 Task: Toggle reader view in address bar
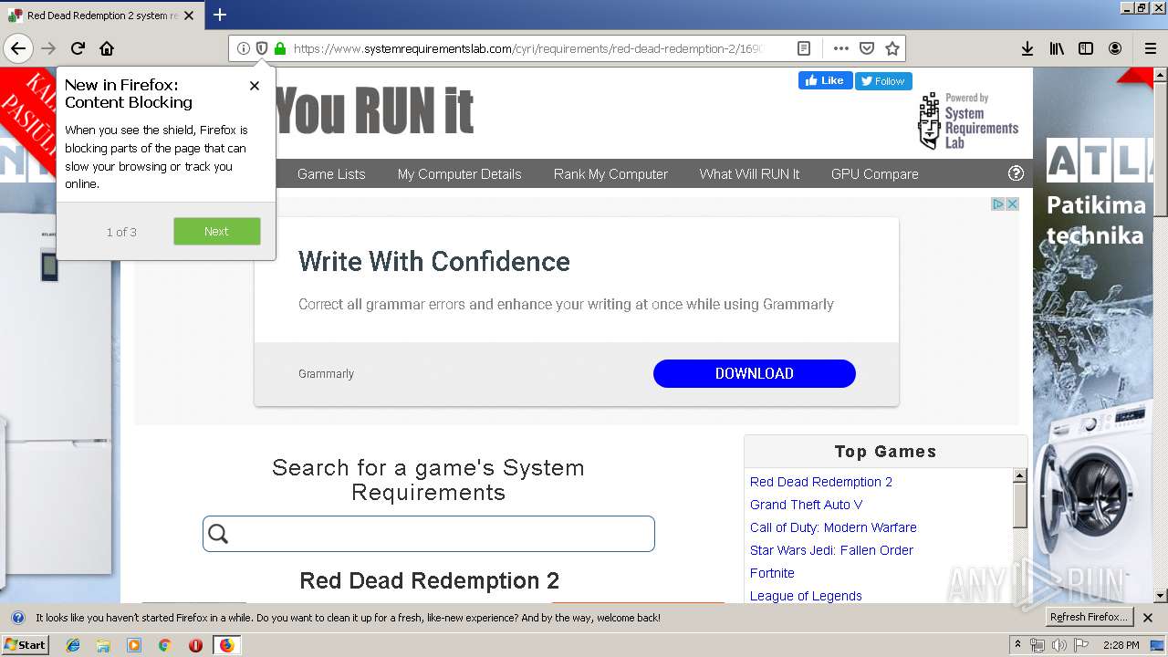pyautogui.click(x=804, y=48)
